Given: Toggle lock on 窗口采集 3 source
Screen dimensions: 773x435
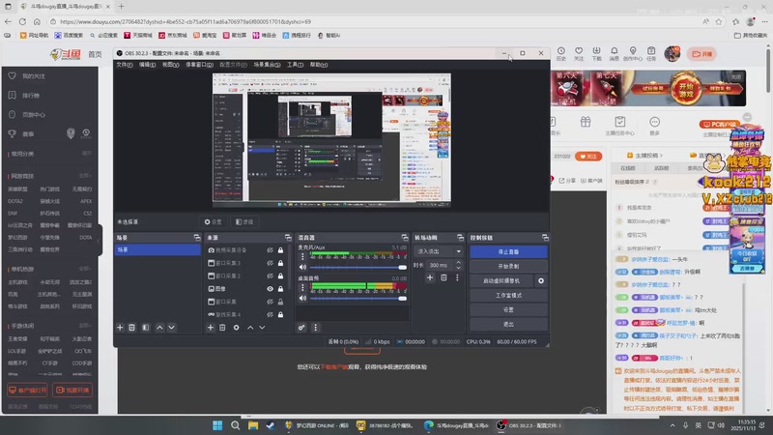Looking at the screenshot, I should point(280,263).
